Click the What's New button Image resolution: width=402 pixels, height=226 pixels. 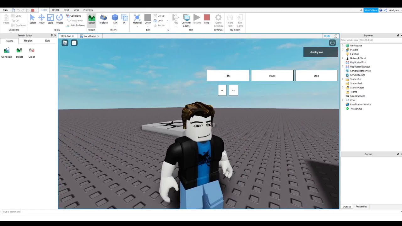(x=371, y=10)
